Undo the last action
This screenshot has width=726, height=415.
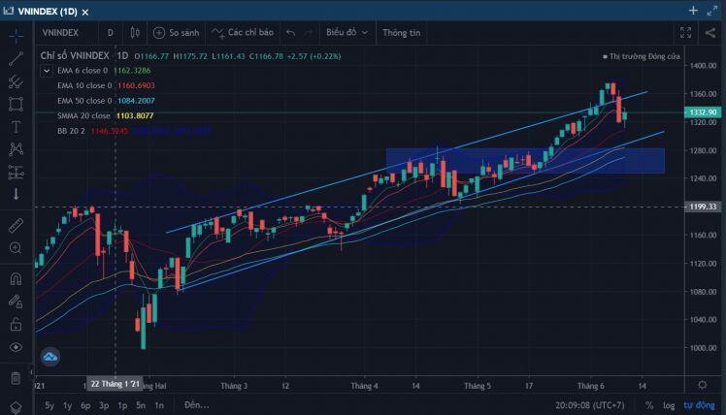pyautogui.click(x=291, y=32)
